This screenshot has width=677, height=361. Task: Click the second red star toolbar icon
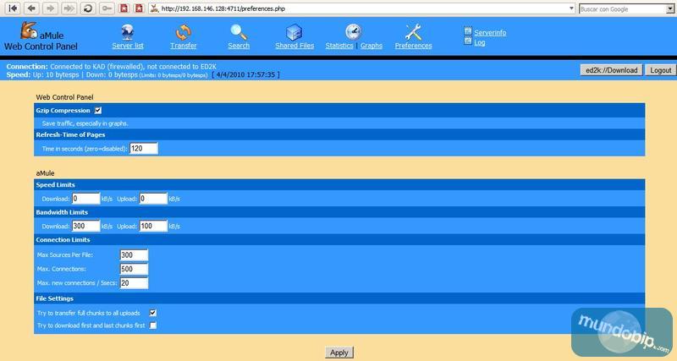tap(139, 8)
